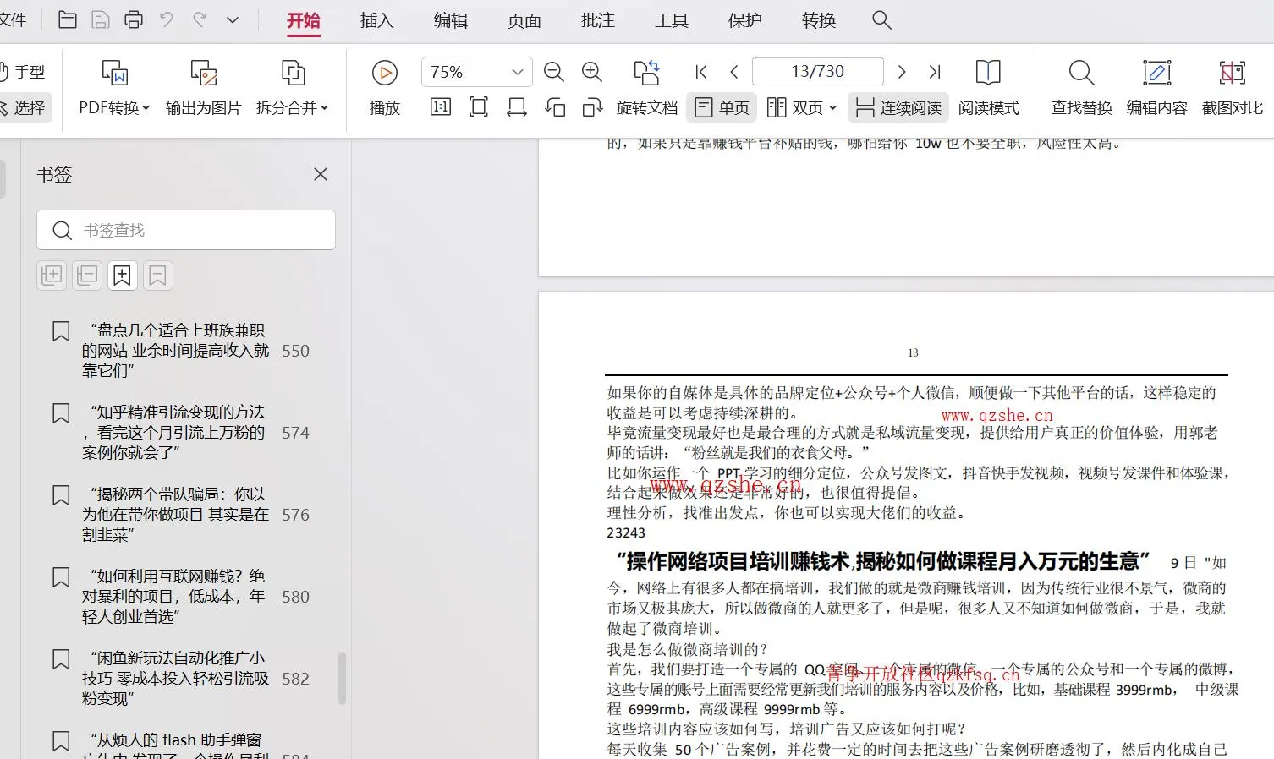
Task: Open bookmark "盘点几个适合上班族兼职的网站"
Action: (x=174, y=350)
